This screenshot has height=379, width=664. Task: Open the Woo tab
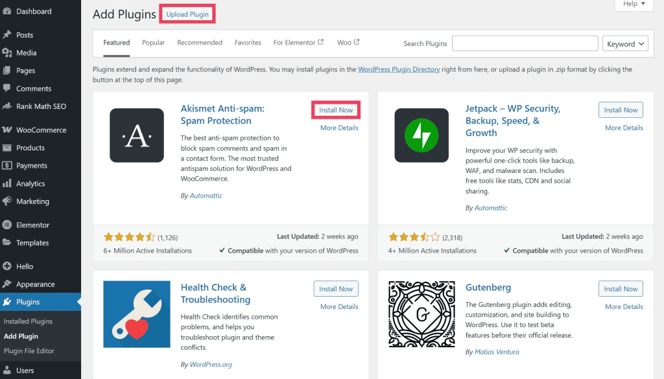coord(348,43)
